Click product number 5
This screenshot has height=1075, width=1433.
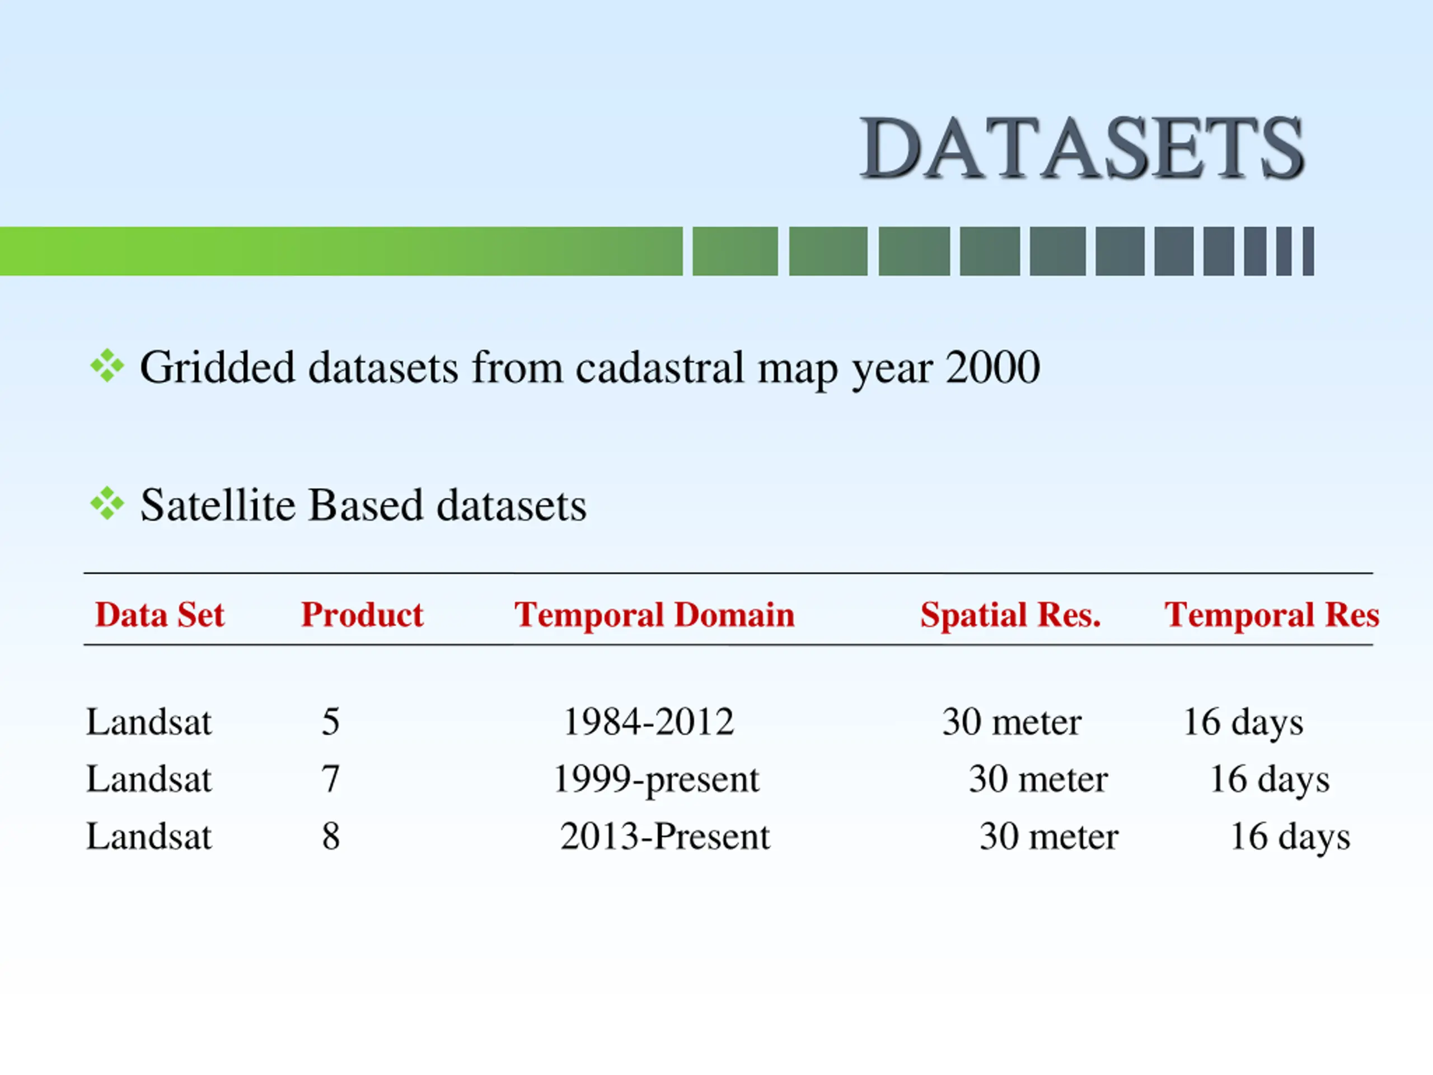click(x=330, y=722)
